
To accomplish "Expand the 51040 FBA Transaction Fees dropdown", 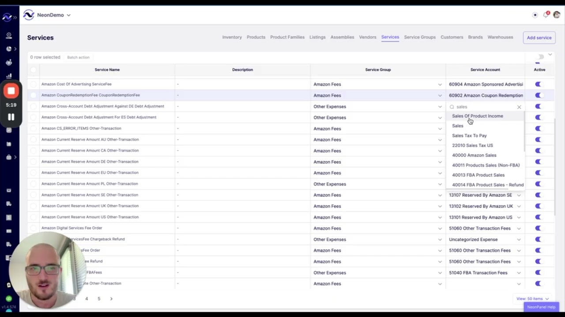I will point(519,273).
